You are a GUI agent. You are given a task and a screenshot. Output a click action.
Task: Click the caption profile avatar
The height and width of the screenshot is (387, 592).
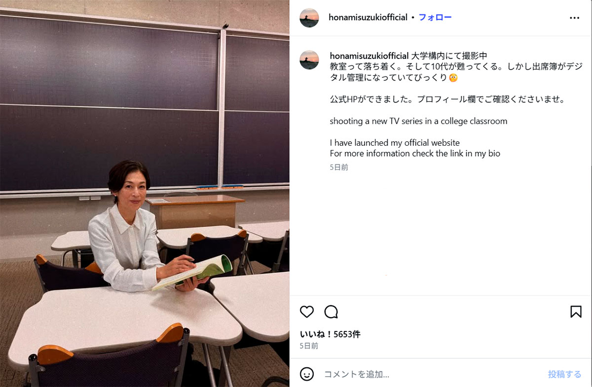[309, 60]
